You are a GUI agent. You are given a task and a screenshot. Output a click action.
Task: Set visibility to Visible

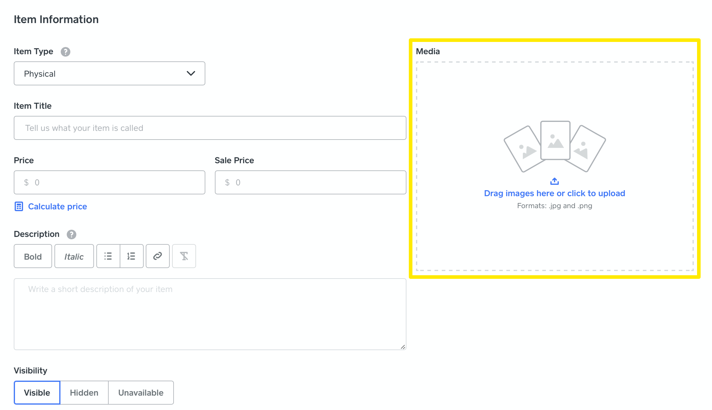click(37, 393)
